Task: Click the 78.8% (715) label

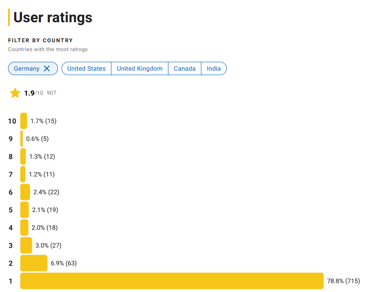Action: (343, 281)
